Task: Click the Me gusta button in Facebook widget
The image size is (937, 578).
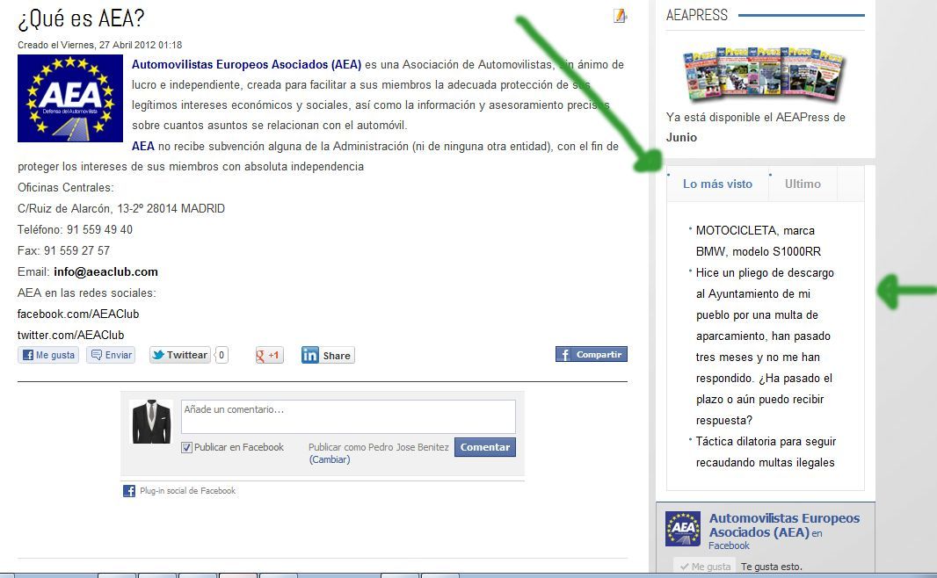Action: click(705, 567)
